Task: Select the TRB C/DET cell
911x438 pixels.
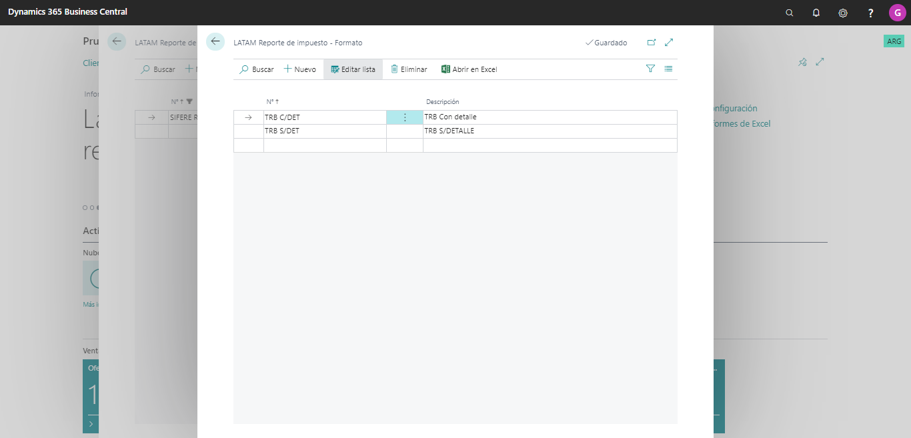Action: click(325, 117)
